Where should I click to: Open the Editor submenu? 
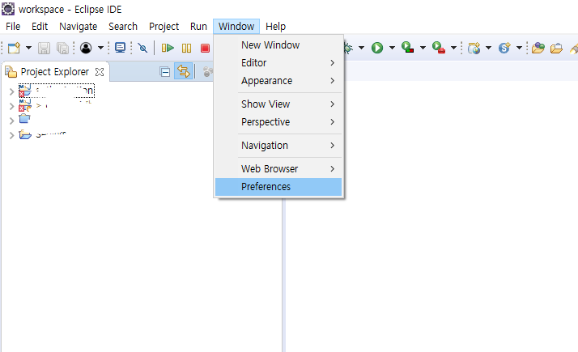pos(278,63)
